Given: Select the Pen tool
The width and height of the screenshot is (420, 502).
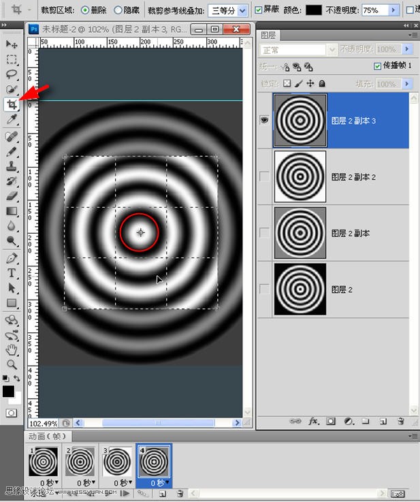Looking at the screenshot, I should click(12, 258).
